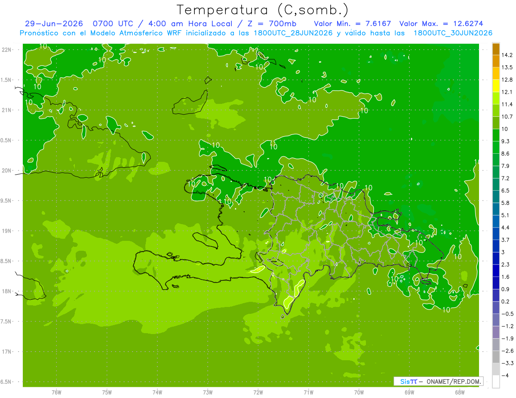Click the colorbar label "5.1"
The height and width of the screenshot is (398, 516).
pos(506,215)
